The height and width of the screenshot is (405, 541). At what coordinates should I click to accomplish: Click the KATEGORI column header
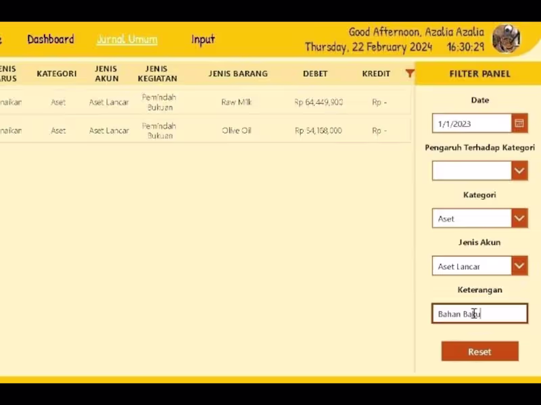[x=57, y=74]
